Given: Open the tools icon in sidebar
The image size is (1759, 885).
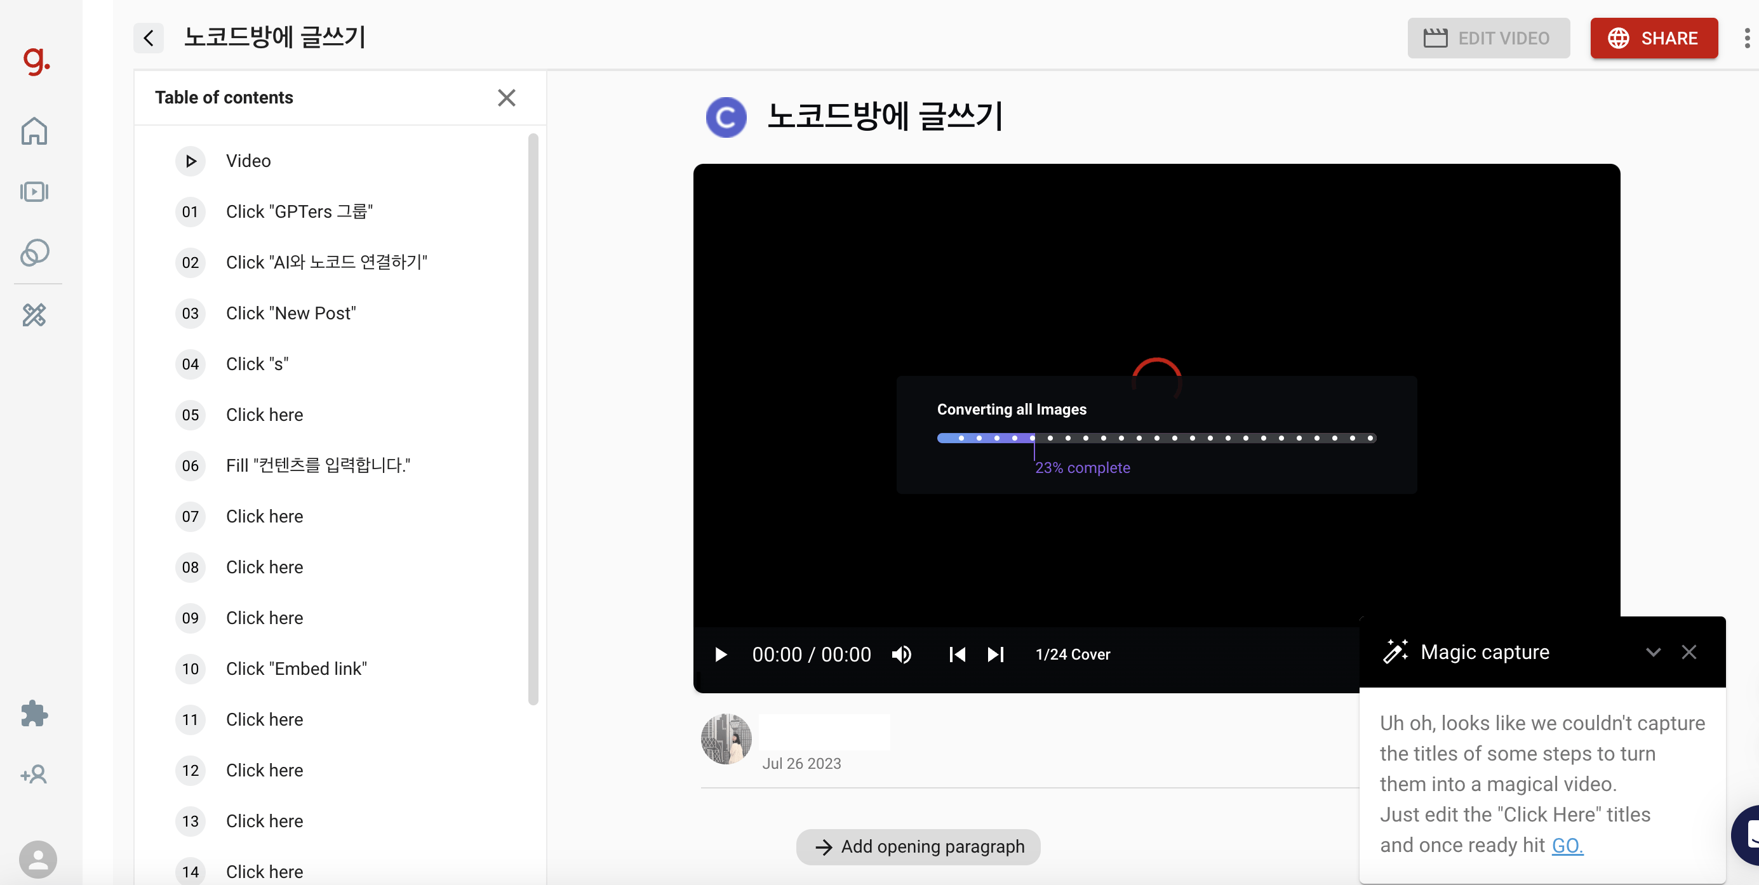Looking at the screenshot, I should coord(34,315).
